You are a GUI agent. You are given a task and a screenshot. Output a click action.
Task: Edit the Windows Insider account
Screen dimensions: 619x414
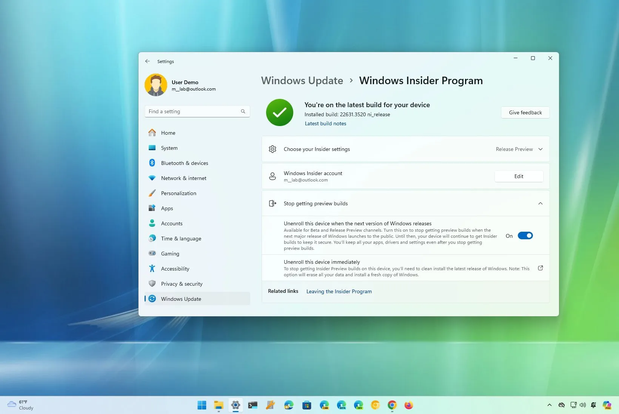click(519, 176)
